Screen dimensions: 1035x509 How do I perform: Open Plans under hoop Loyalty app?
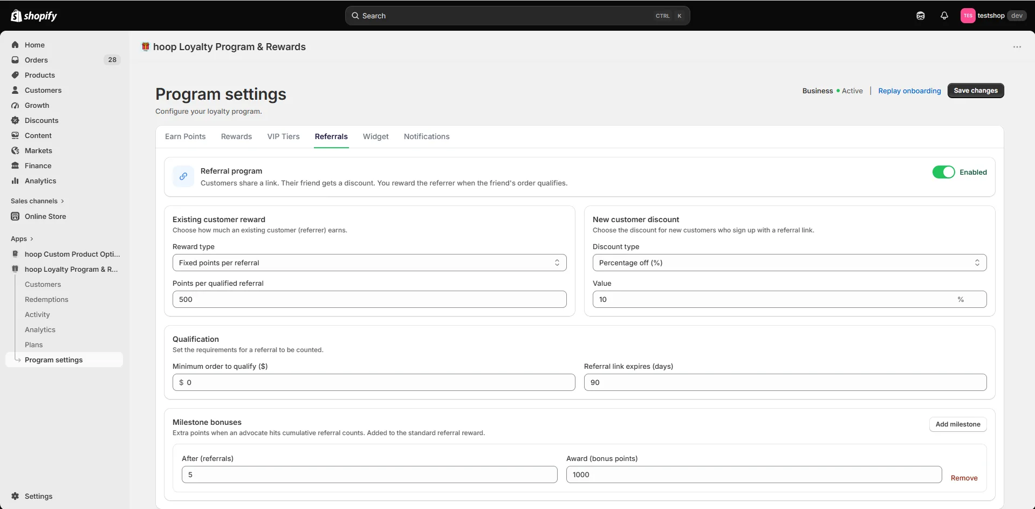pos(33,345)
